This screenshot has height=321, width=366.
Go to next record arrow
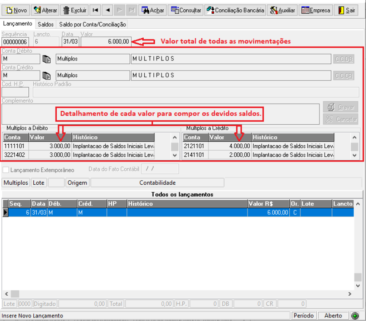click(119, 10)
